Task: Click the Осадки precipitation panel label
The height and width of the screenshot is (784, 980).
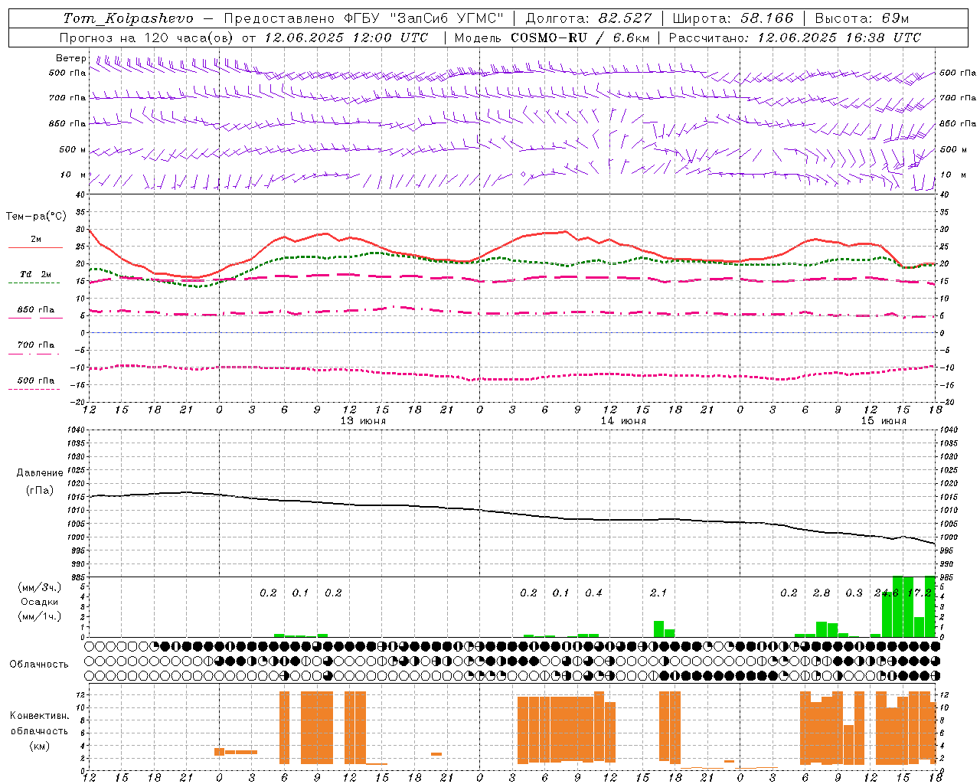Action: (39, 602)
